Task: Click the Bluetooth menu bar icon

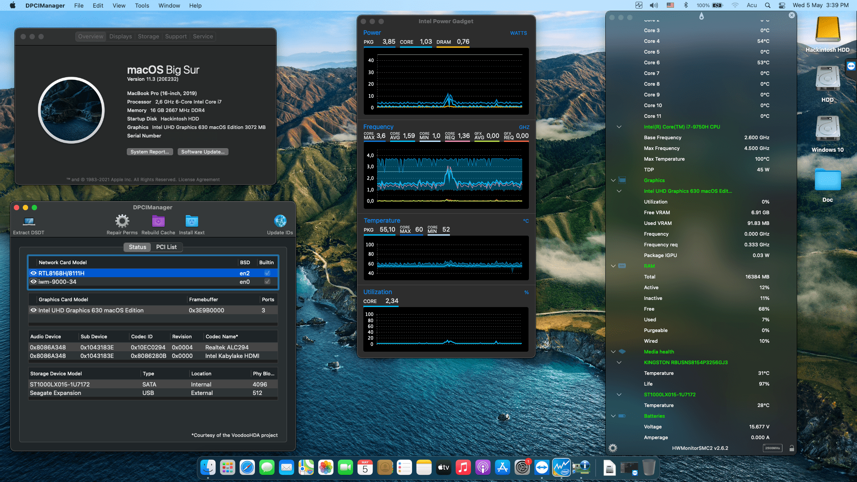Action: tap(686, 5)
